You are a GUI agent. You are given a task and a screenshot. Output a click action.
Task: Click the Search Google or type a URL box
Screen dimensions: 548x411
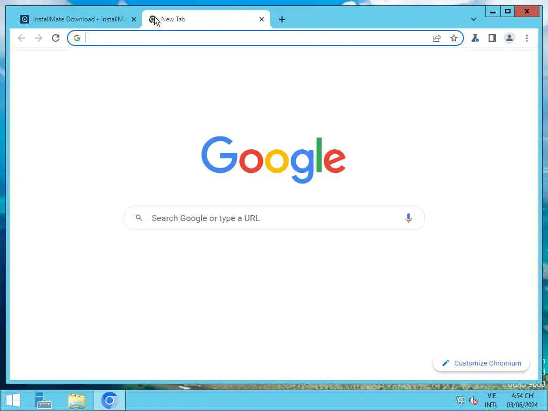(274, 218)
